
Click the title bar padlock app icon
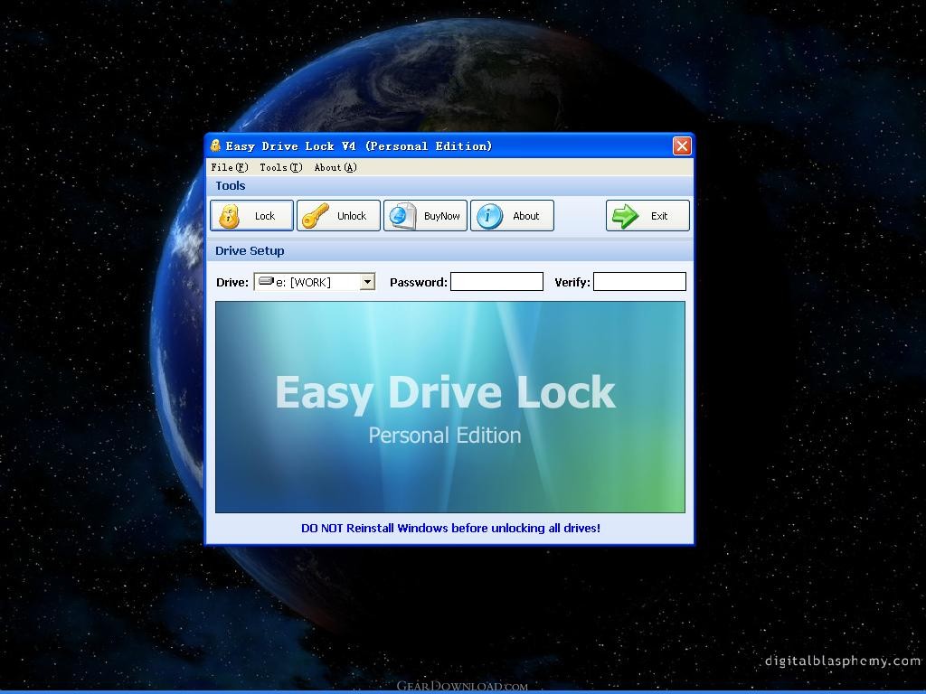coord(215,145)
